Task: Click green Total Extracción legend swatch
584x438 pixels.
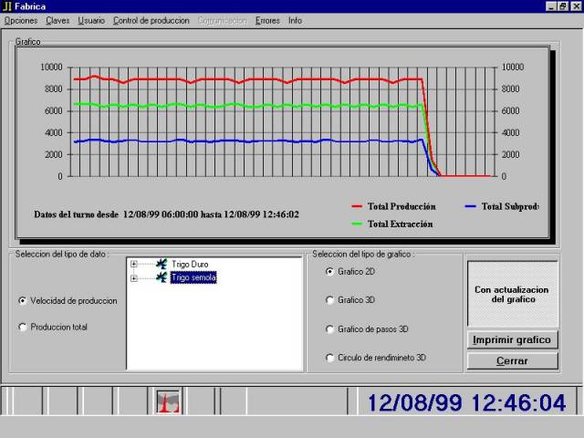Action: [357, 224]
